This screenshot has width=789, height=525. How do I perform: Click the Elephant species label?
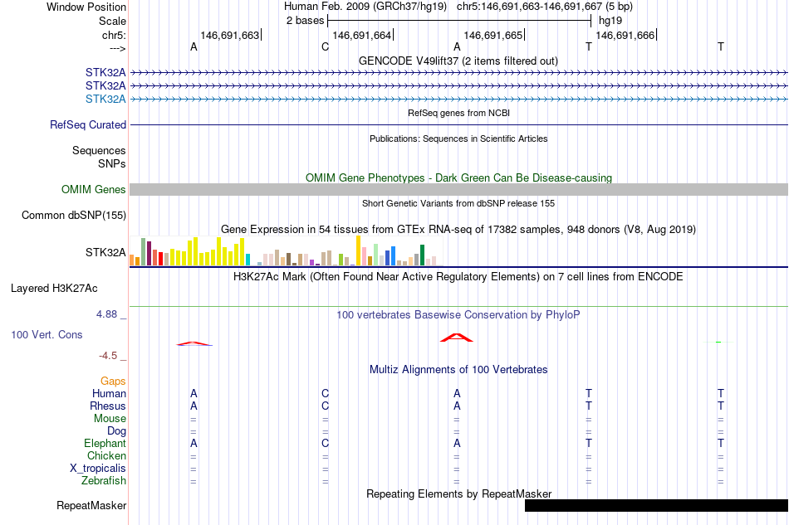coord(105,443)
